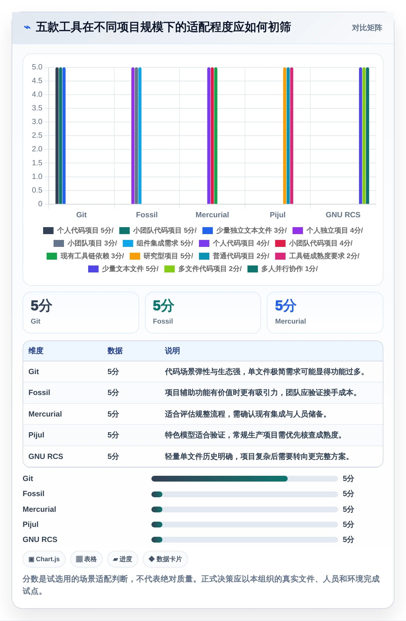The height and width of the screenshot is (621, 406).
Task: Toggle legend swatch 小团队代码项目 4分/
Action: [280, 243]
